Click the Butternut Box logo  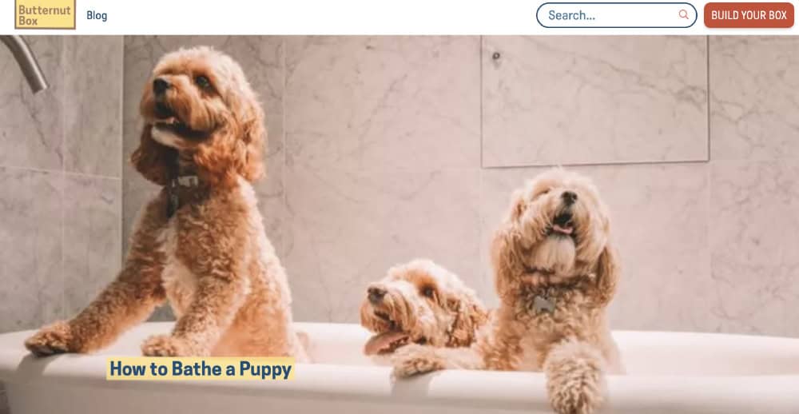pos(46,14)
